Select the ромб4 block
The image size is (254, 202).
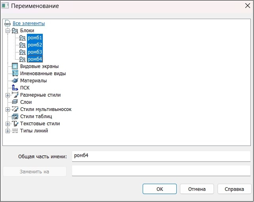pyautogui.click(x=35, y=59)
